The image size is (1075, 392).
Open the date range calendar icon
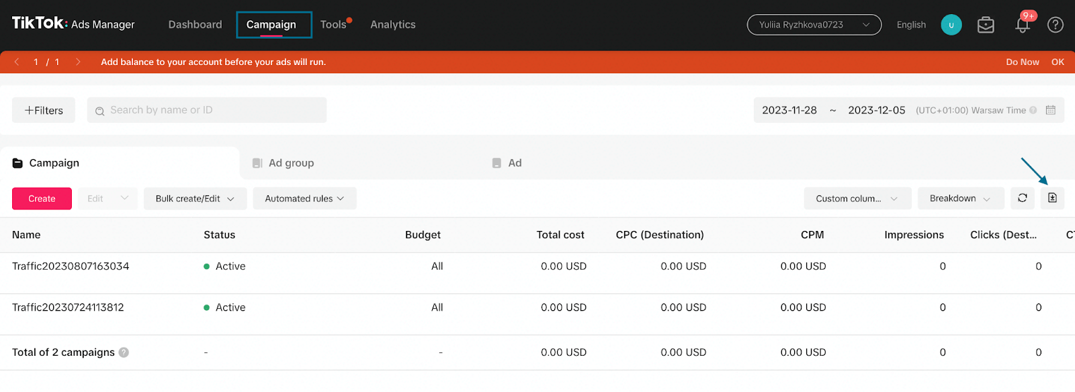pyautogui.click(x=1051, y=110)
